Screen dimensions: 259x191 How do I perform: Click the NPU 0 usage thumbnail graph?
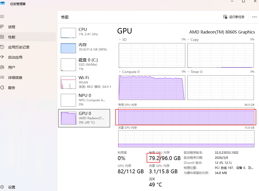pos(68,100)
